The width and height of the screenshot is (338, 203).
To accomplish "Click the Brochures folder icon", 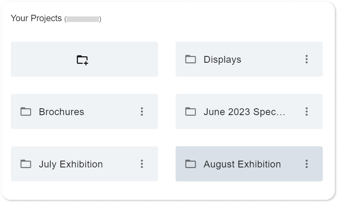I will click(x=26, y=112).
